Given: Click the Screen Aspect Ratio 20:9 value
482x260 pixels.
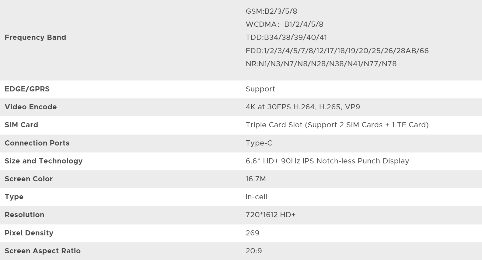Looking at the screenshot, I should 254,251.
